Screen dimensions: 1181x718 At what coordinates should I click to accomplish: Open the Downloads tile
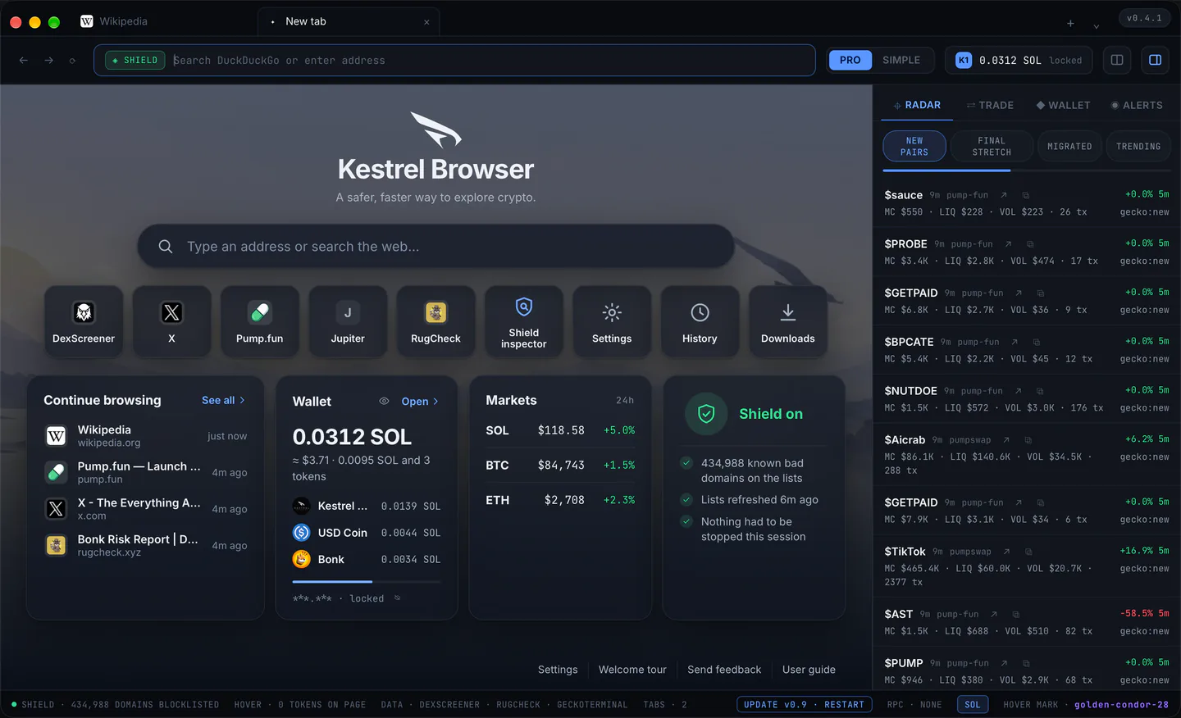pos(788,321)
